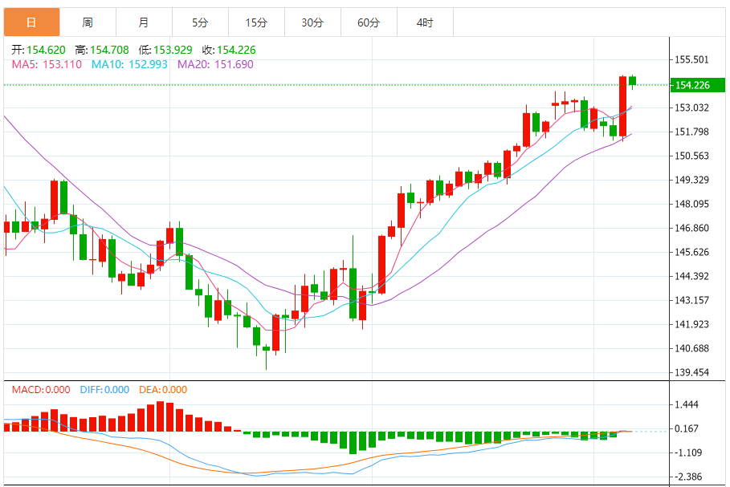The image size is (730, 487).
Task: Open the 5分 timeframe tab
Action: point(200,22)
